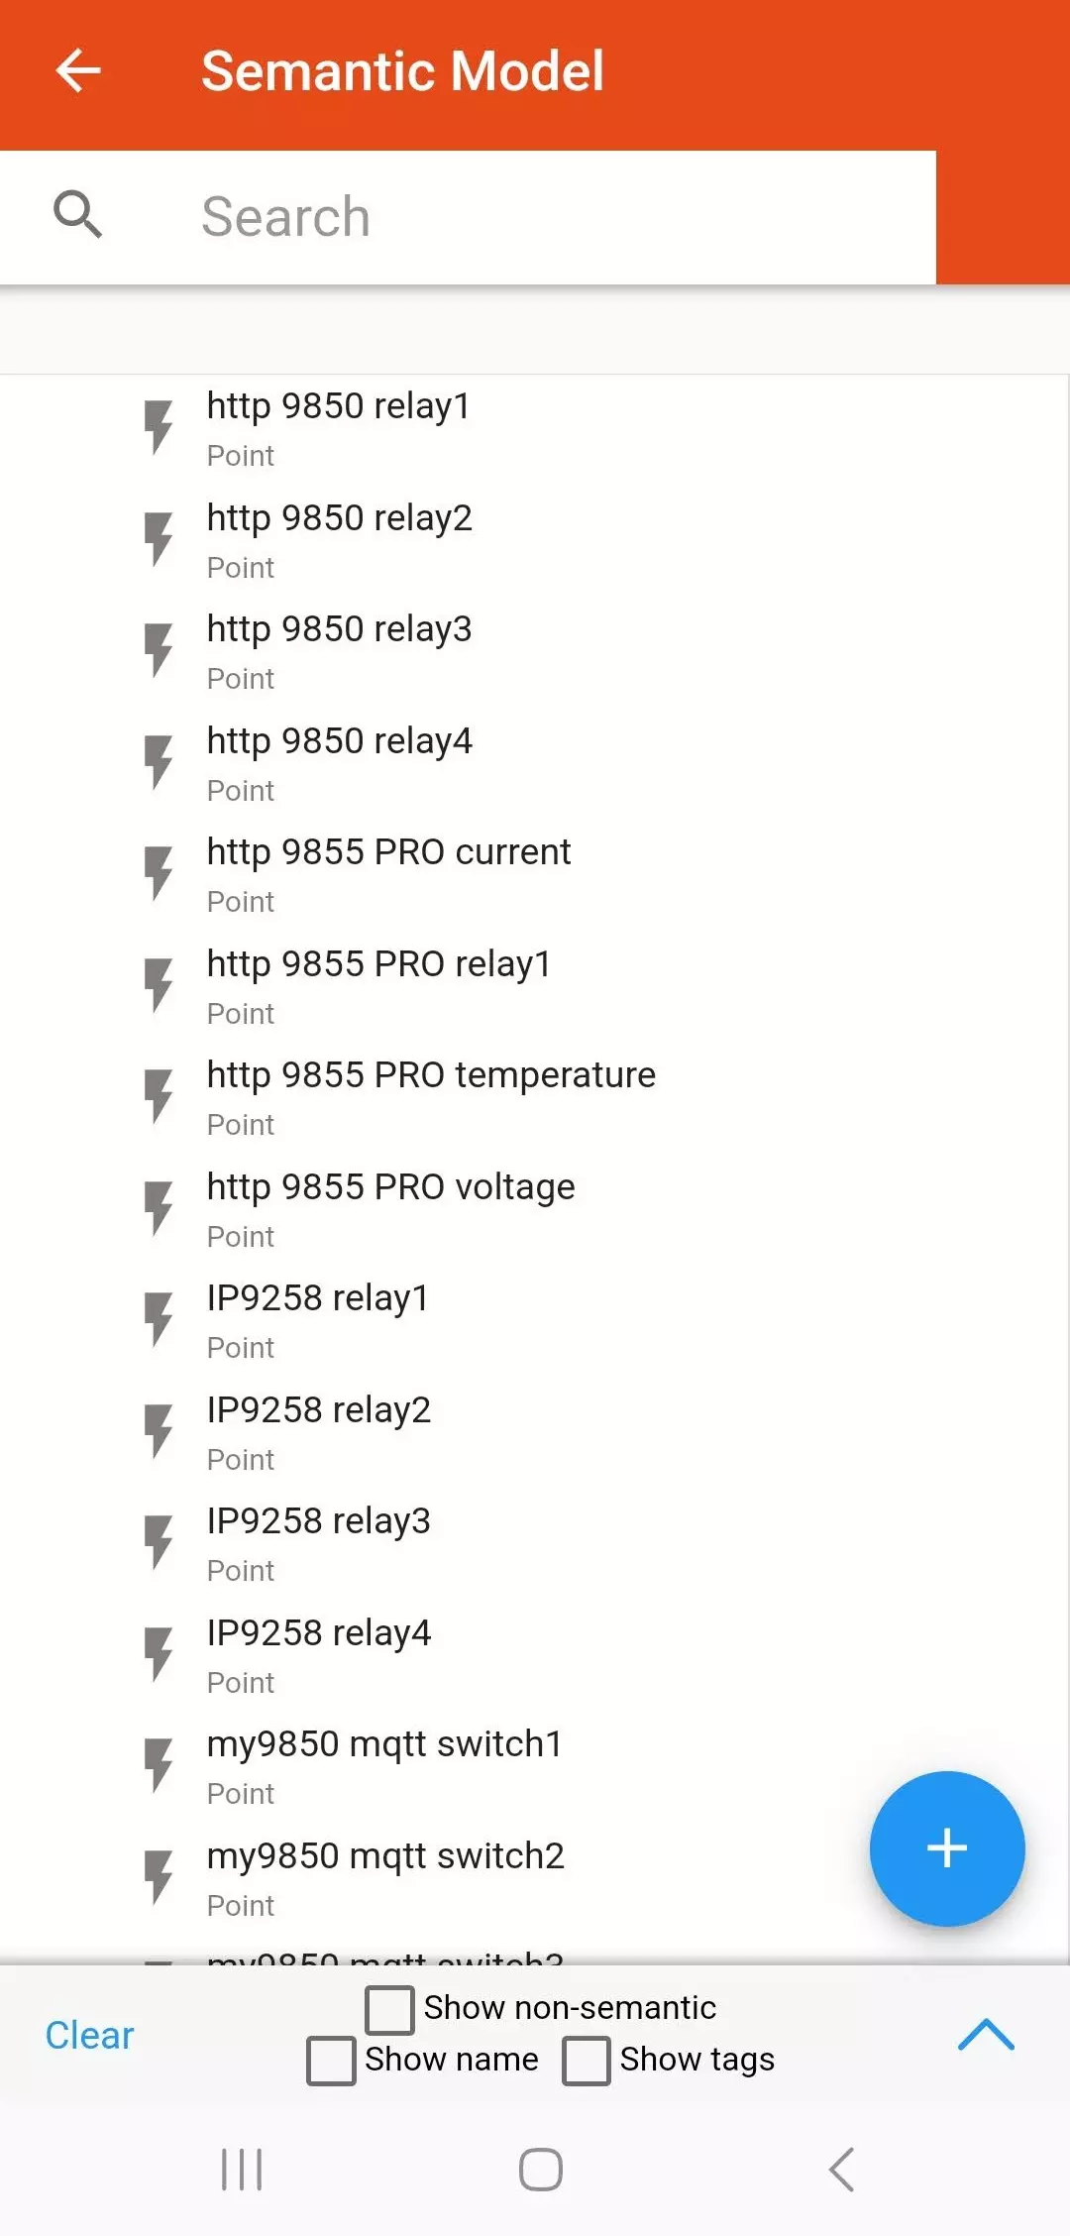Expand the bottom panel with chevron up
This screenshot has height=2236, width=1070.
(986, 2035)
